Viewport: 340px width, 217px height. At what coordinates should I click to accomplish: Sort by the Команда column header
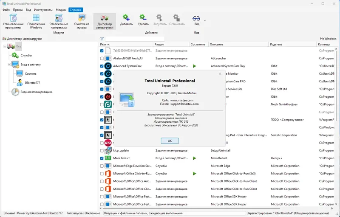pyautogui.click(x=326, y=44)
